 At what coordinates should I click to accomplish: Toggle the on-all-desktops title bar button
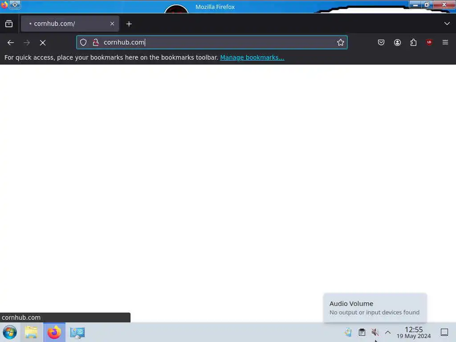pos(15,5)
